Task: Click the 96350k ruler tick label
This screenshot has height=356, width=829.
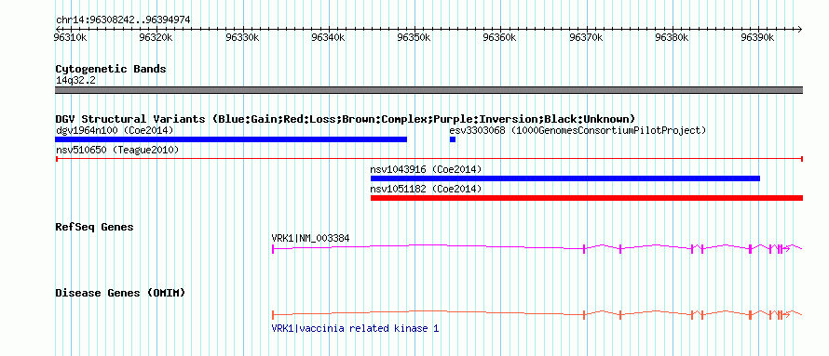Action: [x=414, y=38]
